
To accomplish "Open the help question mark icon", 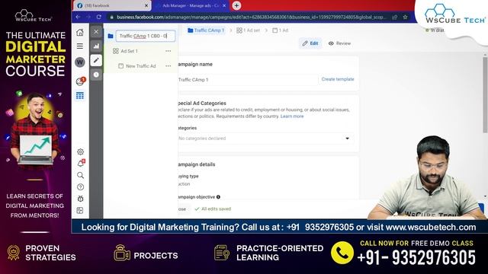I will (80, 187).
